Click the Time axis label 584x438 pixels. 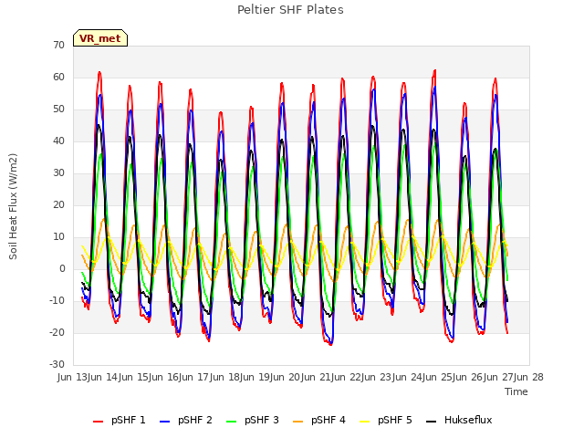[516, 391]
